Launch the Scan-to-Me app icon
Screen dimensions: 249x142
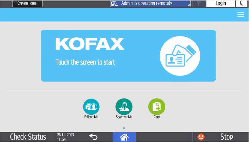click(124, 107)
